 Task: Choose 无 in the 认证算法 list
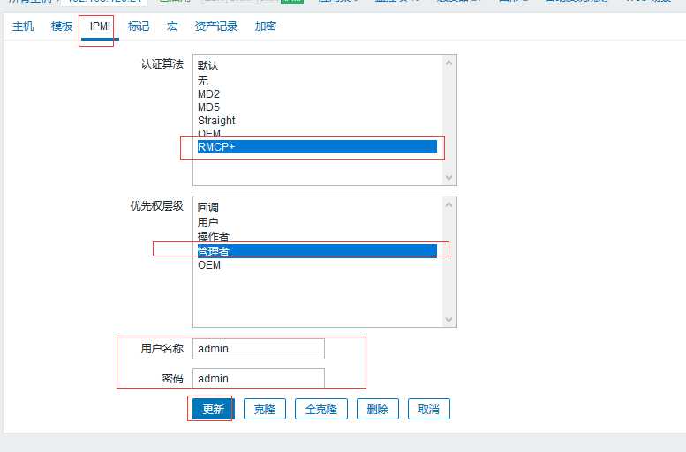[x=317, y=80]
